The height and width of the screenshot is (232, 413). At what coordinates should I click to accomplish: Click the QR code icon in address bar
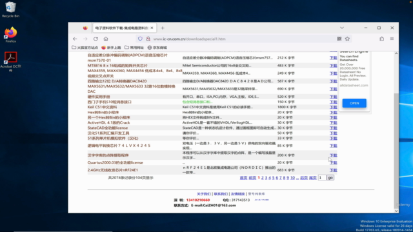339,39
